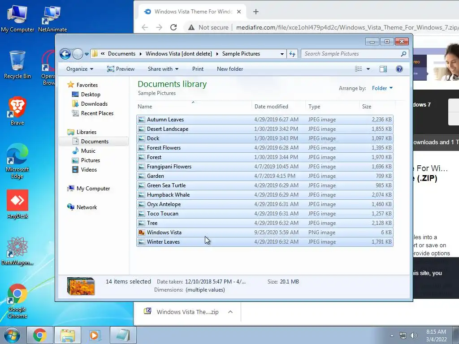This screenshot has width=459, height=344.
Task: Open Recent Places in the sidebar
Action: 97,113
